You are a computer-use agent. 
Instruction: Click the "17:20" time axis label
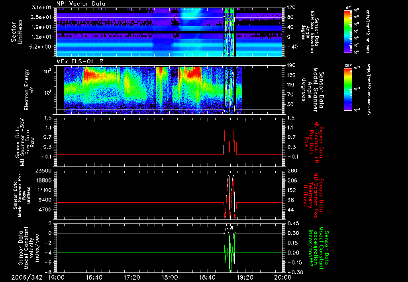[x=132, y=278]
